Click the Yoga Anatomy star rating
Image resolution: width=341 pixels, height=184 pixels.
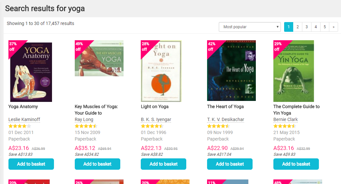coord(20,126)
